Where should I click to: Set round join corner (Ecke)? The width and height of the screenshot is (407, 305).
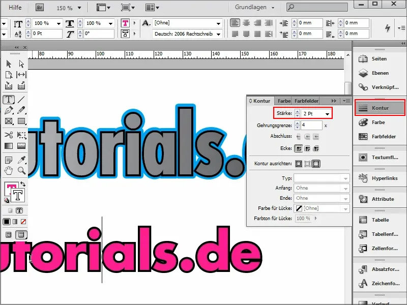(307, 148)
